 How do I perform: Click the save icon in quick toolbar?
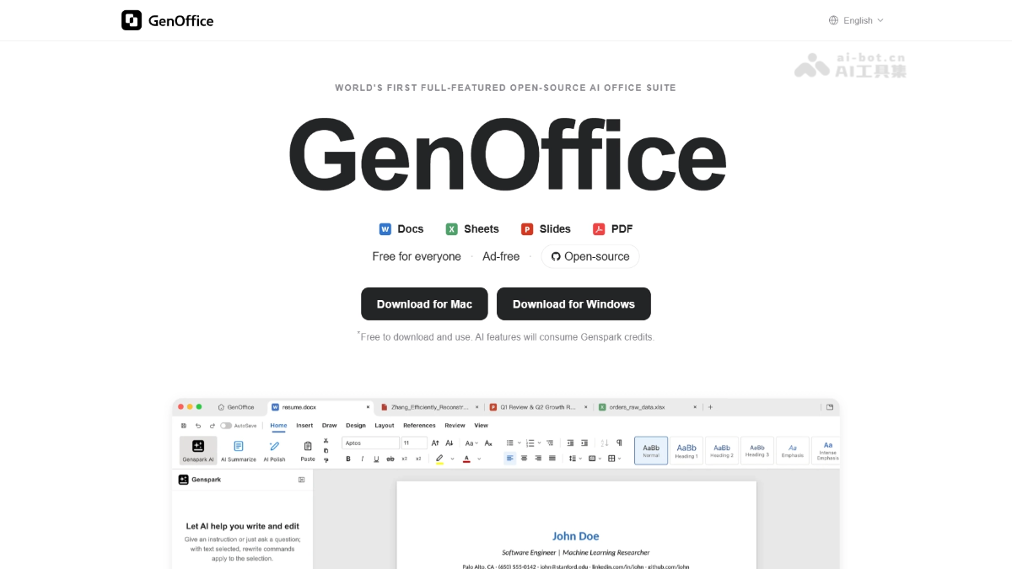coord(184,426)
